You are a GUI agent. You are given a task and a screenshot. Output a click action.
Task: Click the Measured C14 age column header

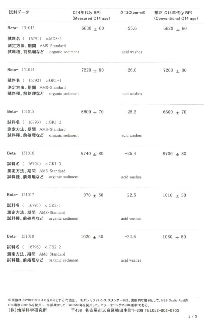click(91, 16)
